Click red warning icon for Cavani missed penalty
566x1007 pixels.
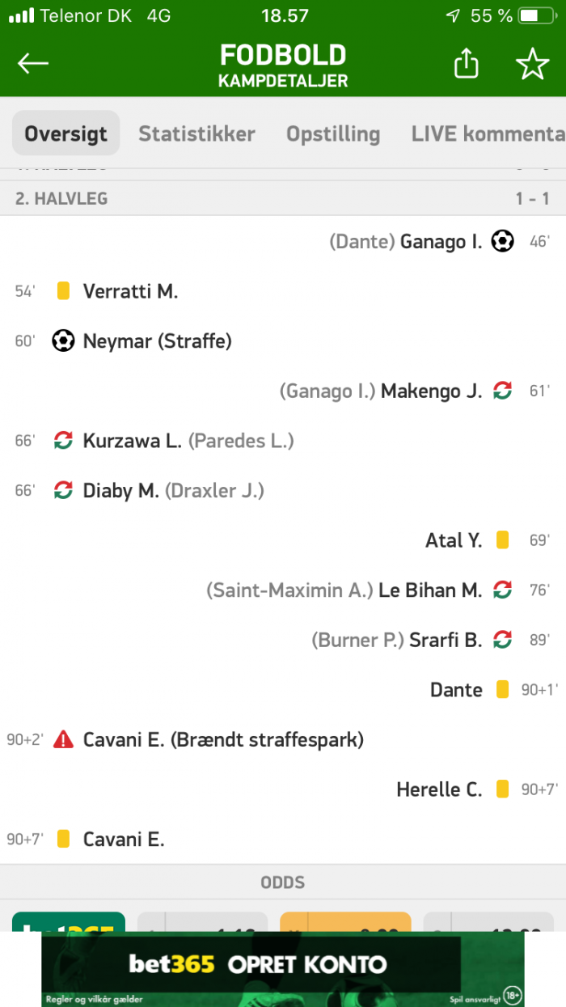pos(63,739)
